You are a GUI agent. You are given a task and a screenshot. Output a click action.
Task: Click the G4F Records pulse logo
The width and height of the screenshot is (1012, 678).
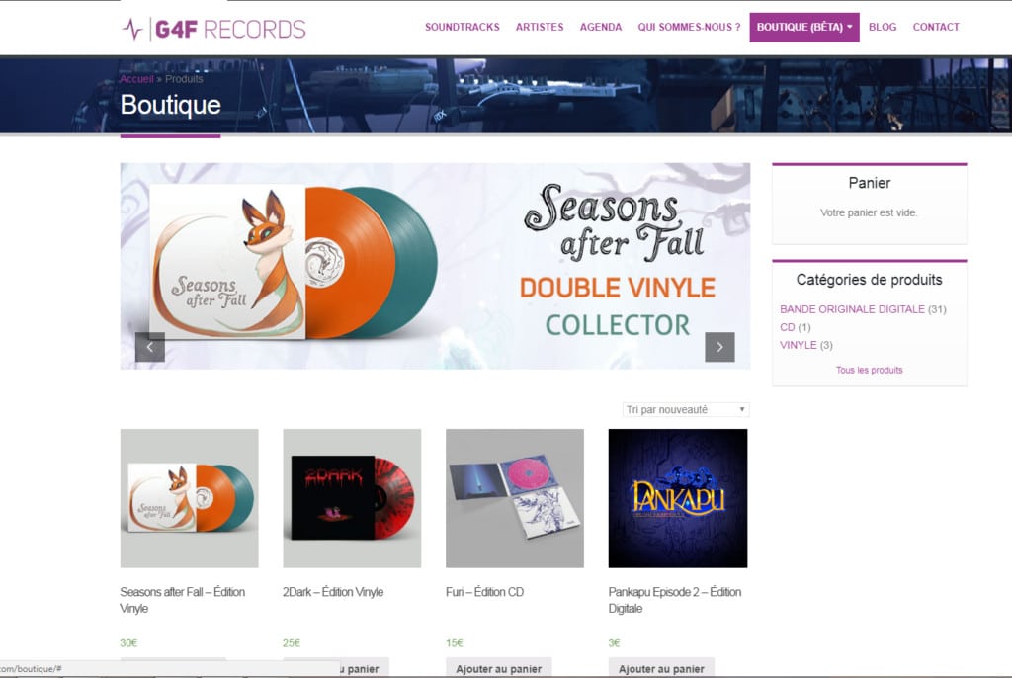[x=213, y=29]
